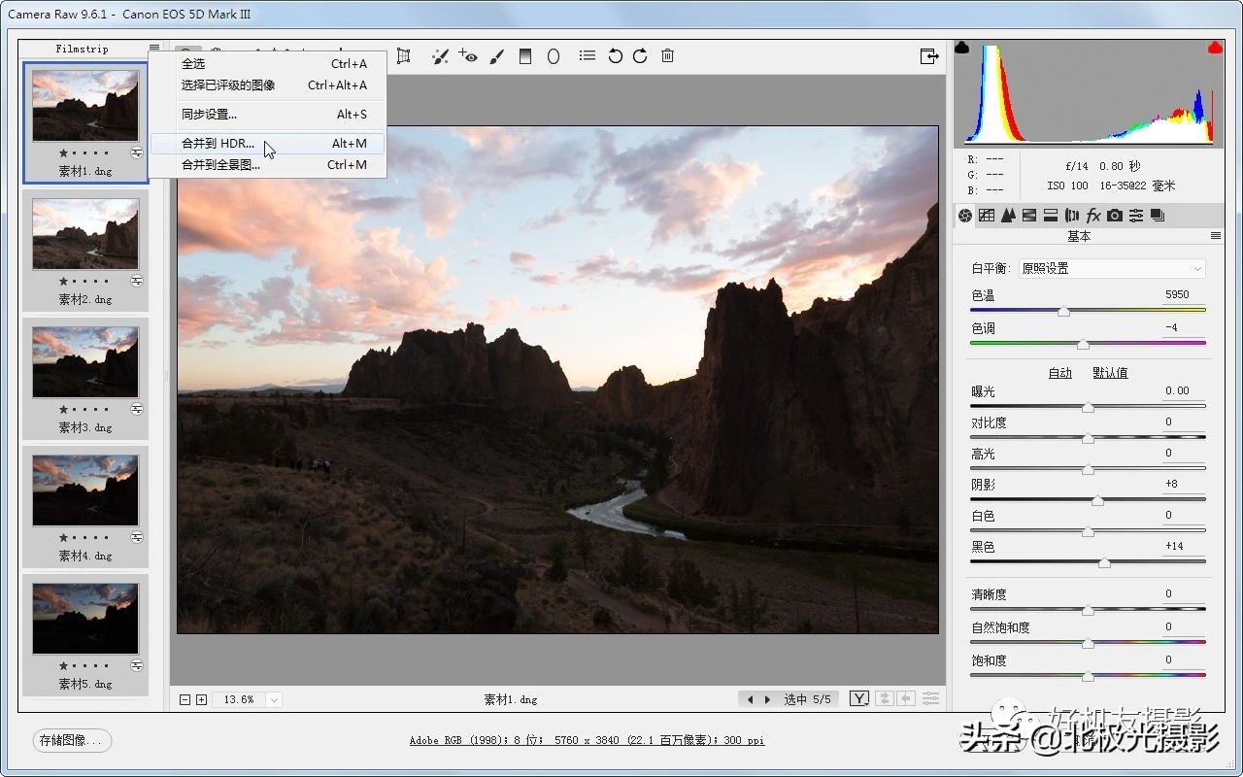Toggle highlight clipping warning in histogram
This screenshot has height=777, width=1243.
coord(1214,48)
